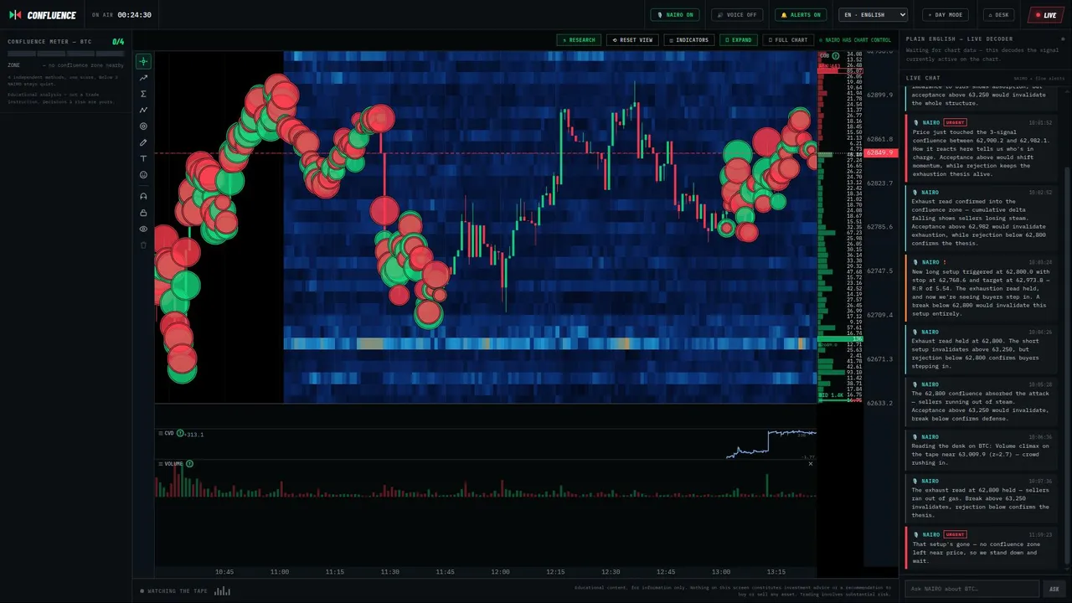Select the zigzag path drawing tool
Viewport: 1072px width, 603px height.
143,110
